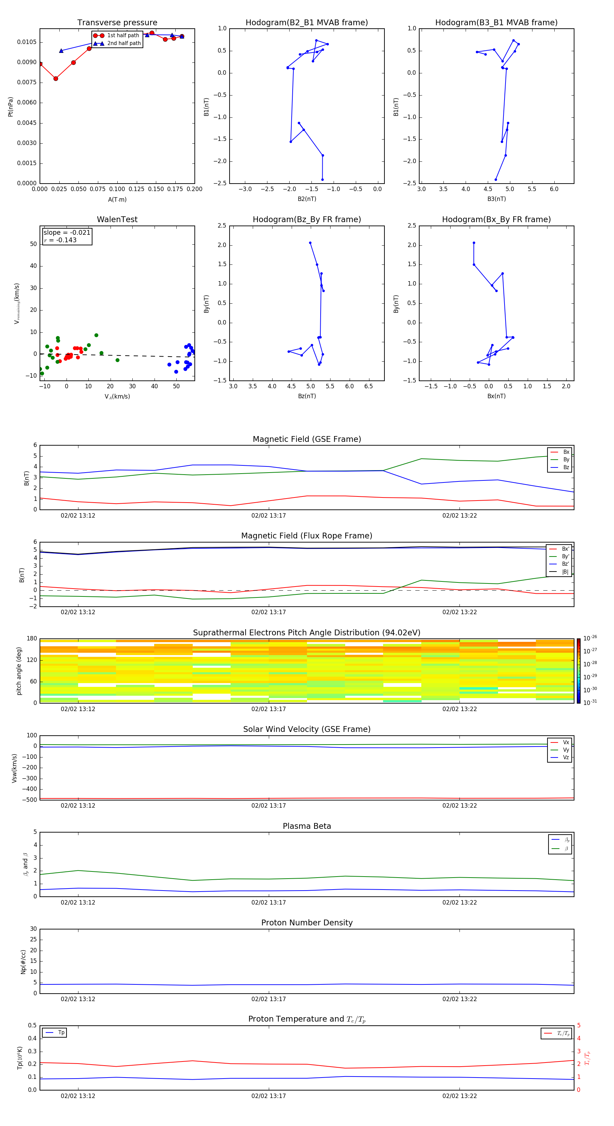Click the 'r = -0.143' annotation
Screen dimensions: 614x1126
[60, 240]
